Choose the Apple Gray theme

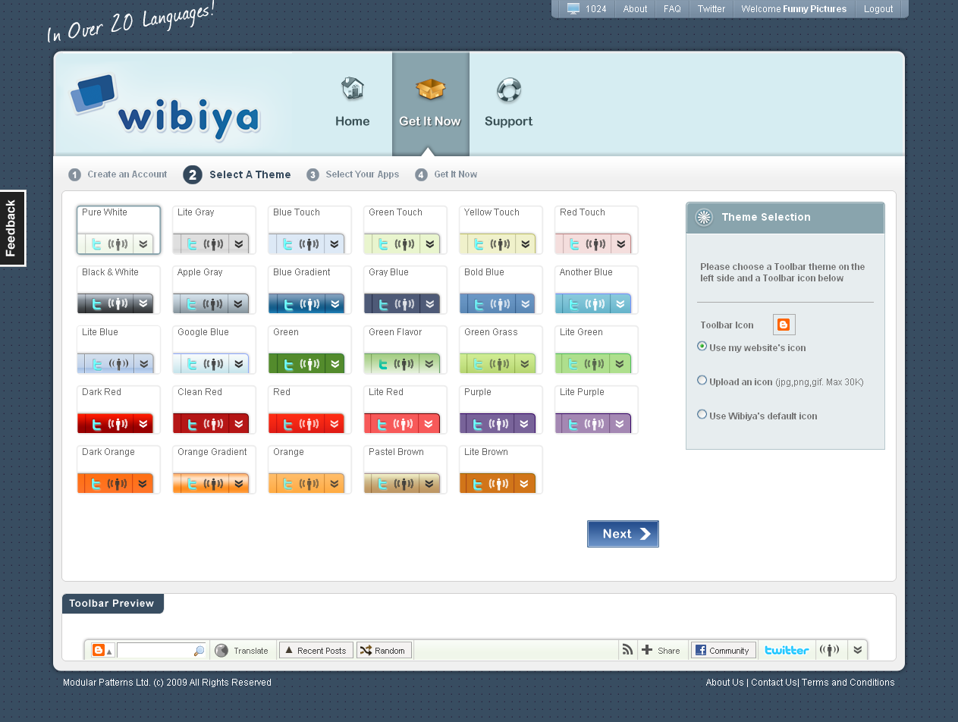pos(214,290)
